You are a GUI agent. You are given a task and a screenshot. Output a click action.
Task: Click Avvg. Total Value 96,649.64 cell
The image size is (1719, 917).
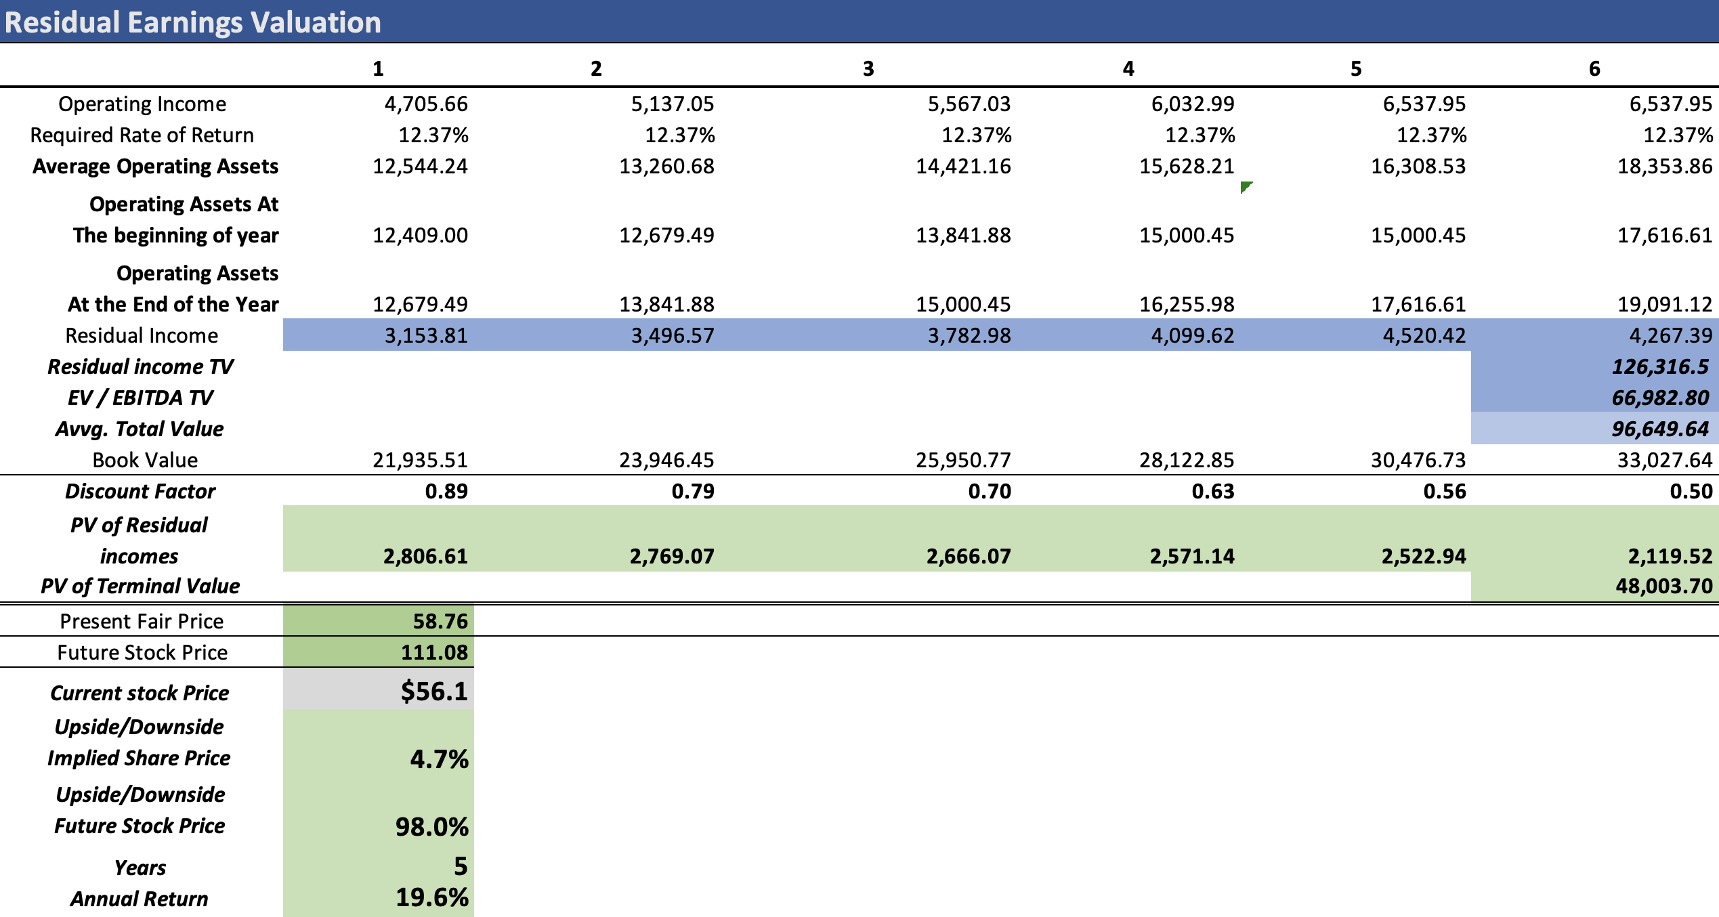(x=1660, y=429)
